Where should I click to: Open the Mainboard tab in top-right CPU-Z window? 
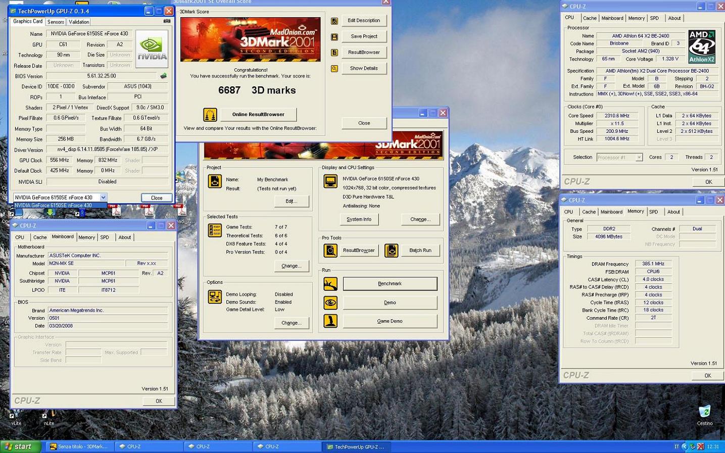[x=612, y=18]
